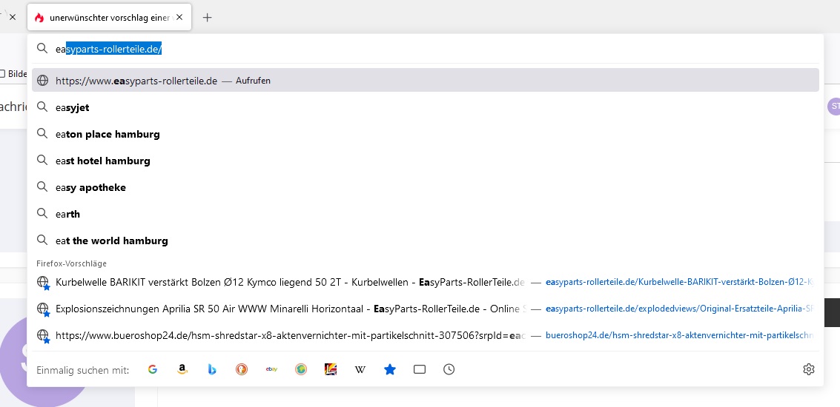Search in history via clock icon
The height and width of the screenshot is (407, 840).
(x=449, y=369)
